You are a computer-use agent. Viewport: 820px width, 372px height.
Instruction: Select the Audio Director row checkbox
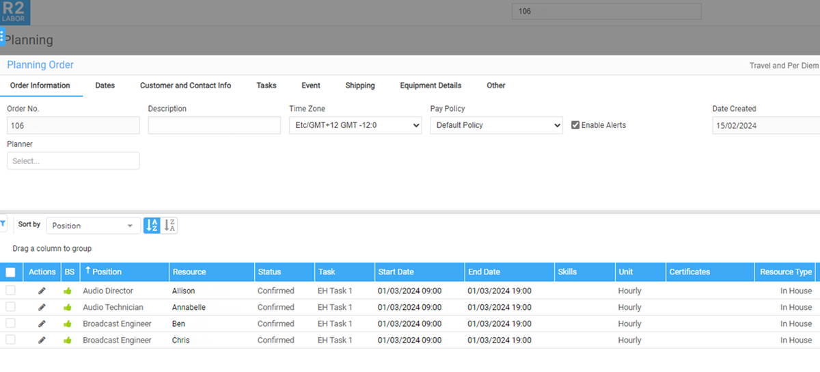tap(10, 291)
